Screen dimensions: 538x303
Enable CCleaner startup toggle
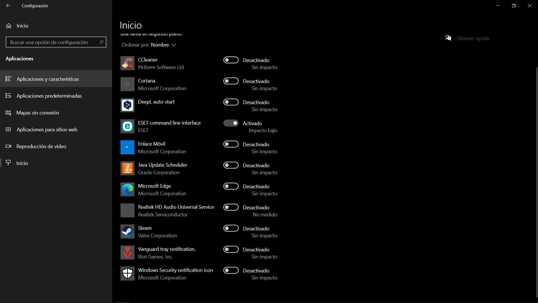point(231,60)
